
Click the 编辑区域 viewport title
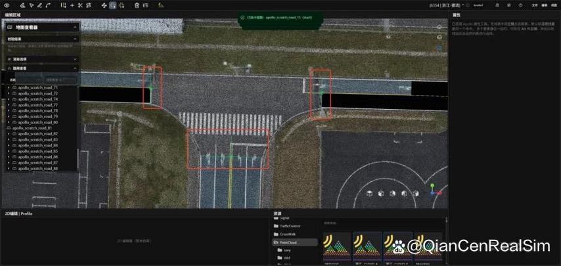pos(13,15)
